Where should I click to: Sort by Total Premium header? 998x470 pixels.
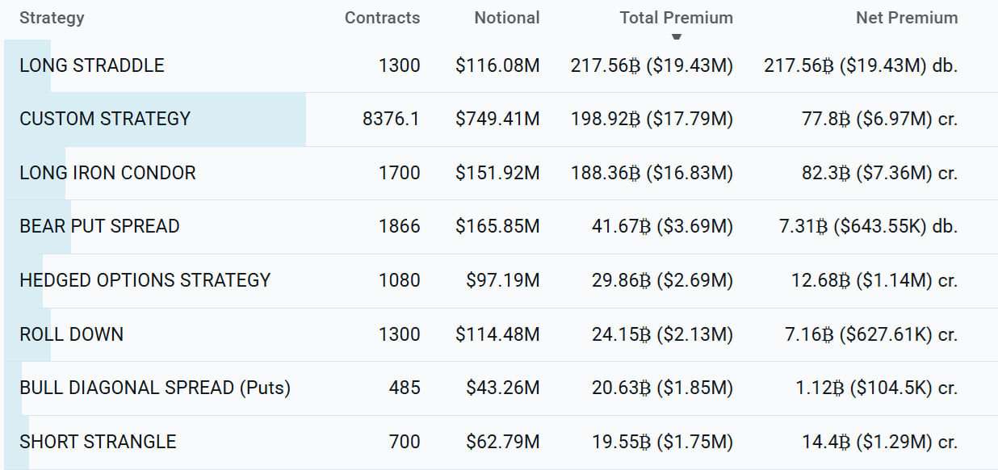[x=676, y=18]
